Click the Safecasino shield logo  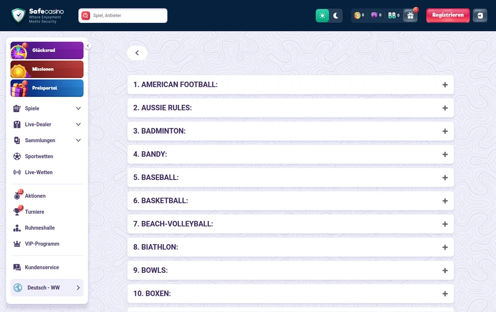[x=18, y=15]
